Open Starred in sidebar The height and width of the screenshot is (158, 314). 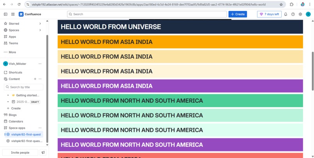[14, 24]
